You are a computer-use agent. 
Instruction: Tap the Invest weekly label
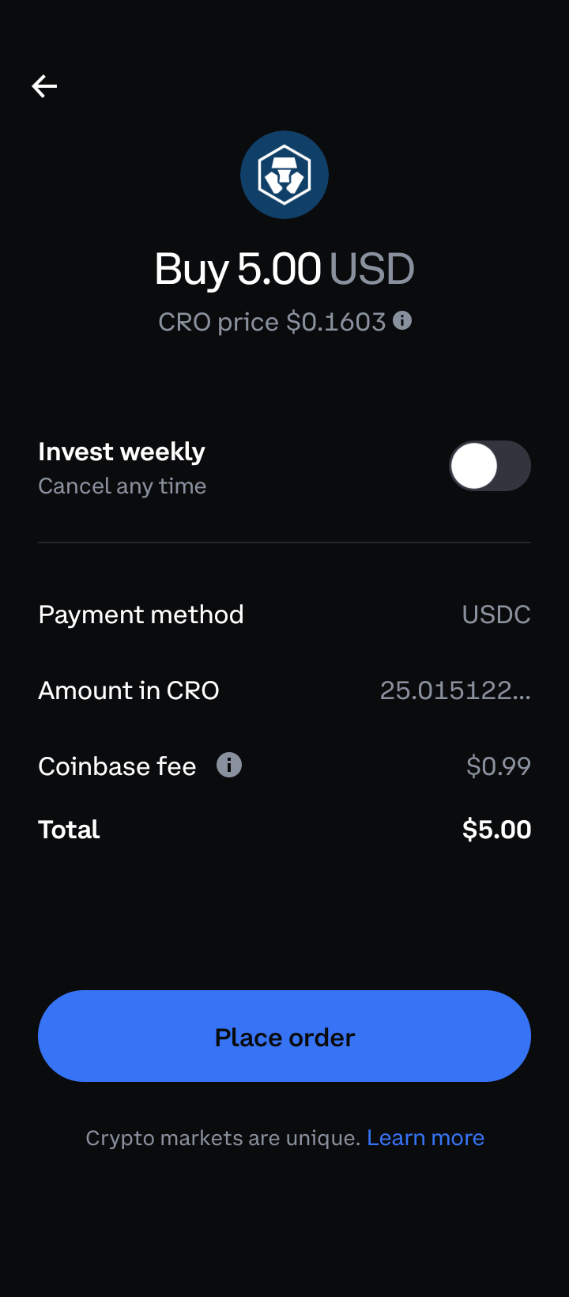122,452
